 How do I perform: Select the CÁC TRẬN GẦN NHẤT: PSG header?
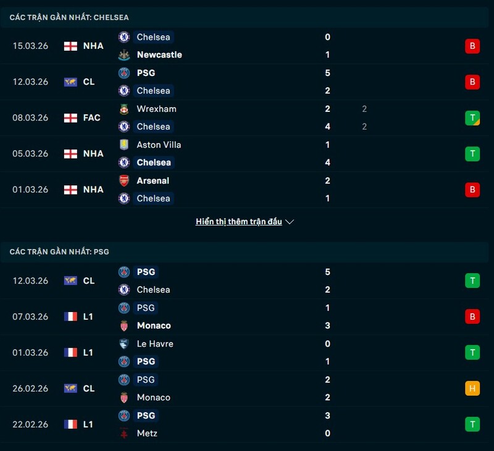tap(56, 251)
